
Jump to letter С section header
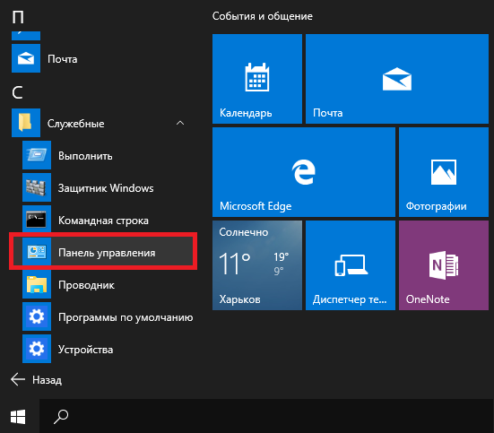pyautogui.click(x=17, y=92)
